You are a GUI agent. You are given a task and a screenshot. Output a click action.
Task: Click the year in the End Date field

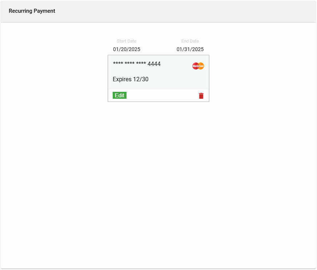tap(198, 49)
